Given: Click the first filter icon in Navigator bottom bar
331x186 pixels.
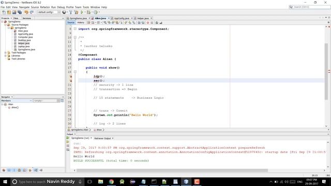Looking at the screenshot, I should (4, 170).
